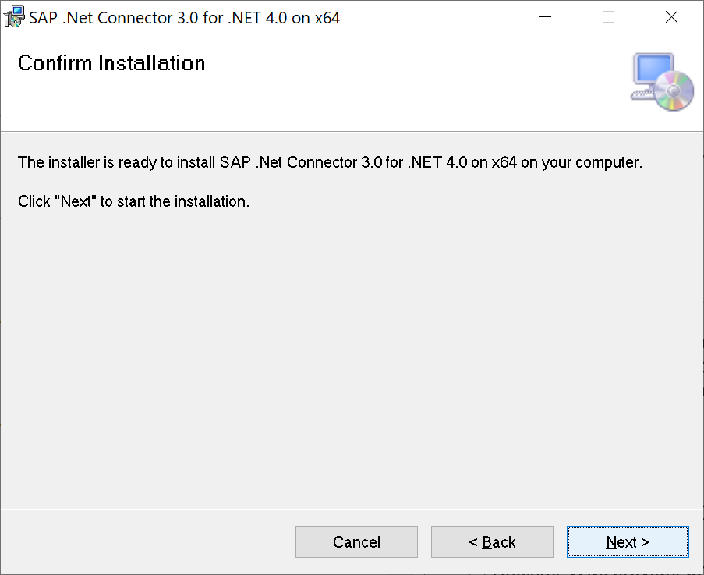Minimize the installer window
The width and height of the screenshot is (704, 575).
(546, 17)
